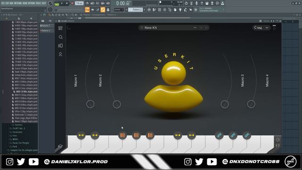Click the yellow User Kit figure artwork
The image size is (302, 170).
pos(174,86)
